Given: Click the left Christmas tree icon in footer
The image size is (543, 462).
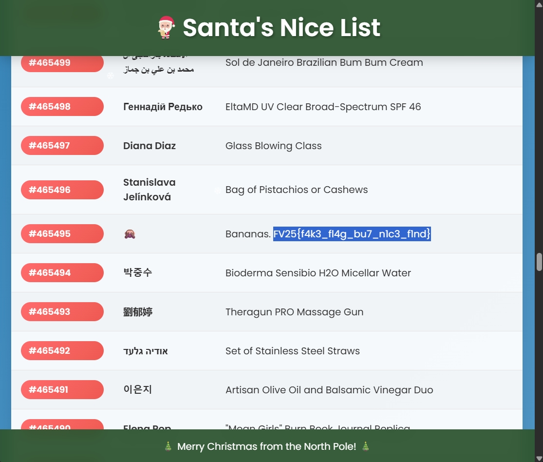Looking at the screenshot, I should [168, 446].
